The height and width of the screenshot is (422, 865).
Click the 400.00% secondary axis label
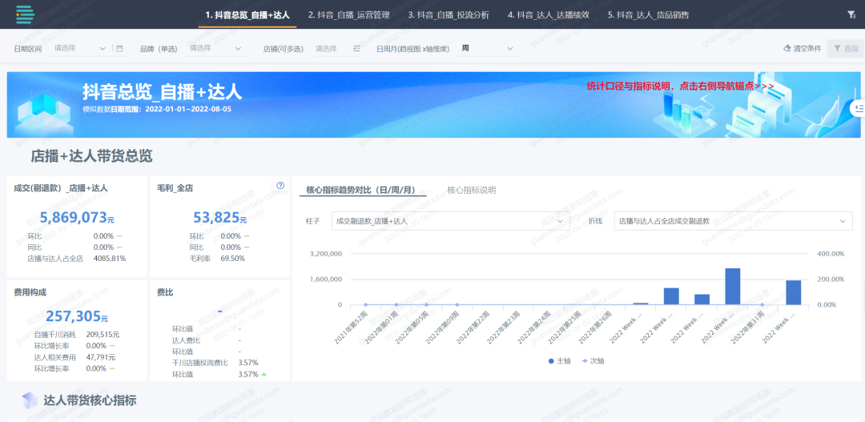pos(832,254)
